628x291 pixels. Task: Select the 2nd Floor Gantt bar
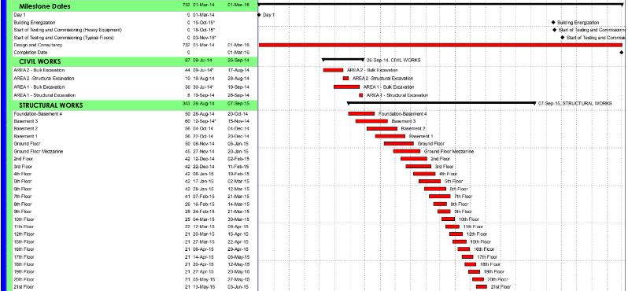[x=414, y=159]
